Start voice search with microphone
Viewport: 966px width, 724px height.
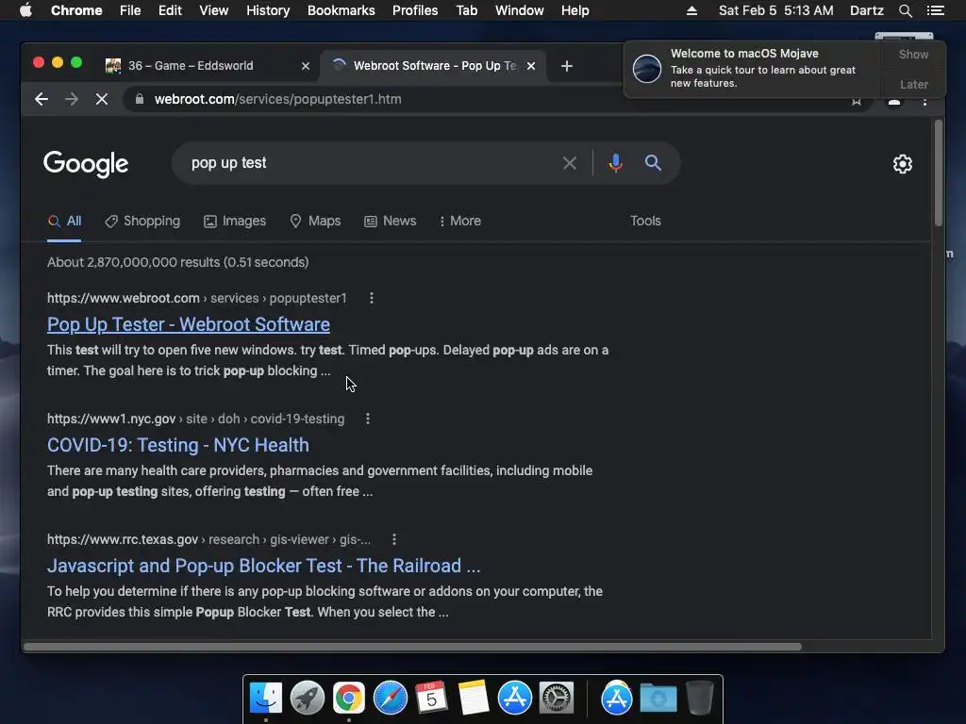(615, 163)
